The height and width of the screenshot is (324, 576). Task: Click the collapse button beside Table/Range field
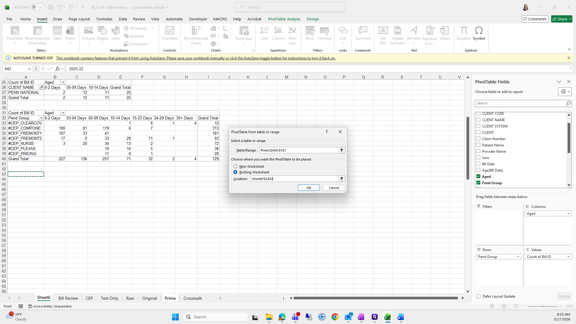click(x=341, y=150)
